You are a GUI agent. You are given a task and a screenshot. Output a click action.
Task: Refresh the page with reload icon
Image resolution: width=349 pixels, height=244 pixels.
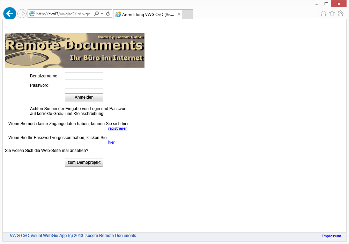point(108,14)
